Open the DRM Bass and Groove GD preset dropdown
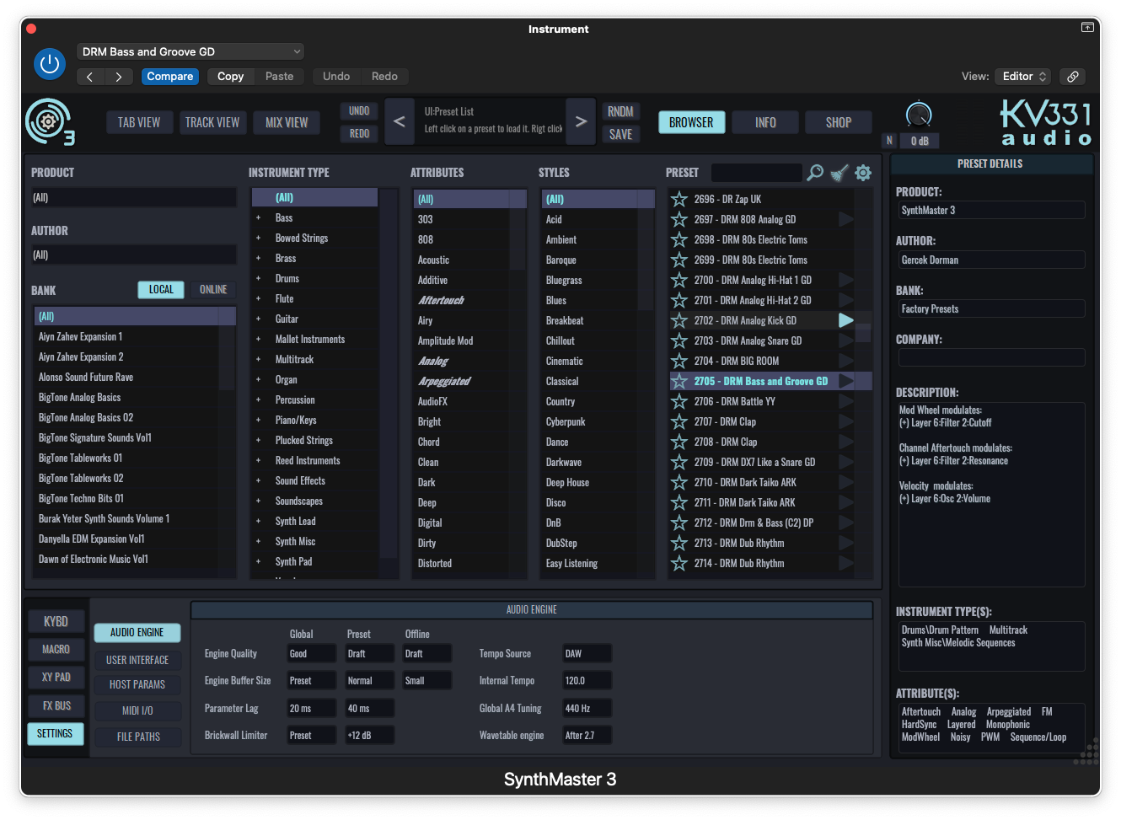The height and width of the screenshot is (820, 1121). (190, 51)
